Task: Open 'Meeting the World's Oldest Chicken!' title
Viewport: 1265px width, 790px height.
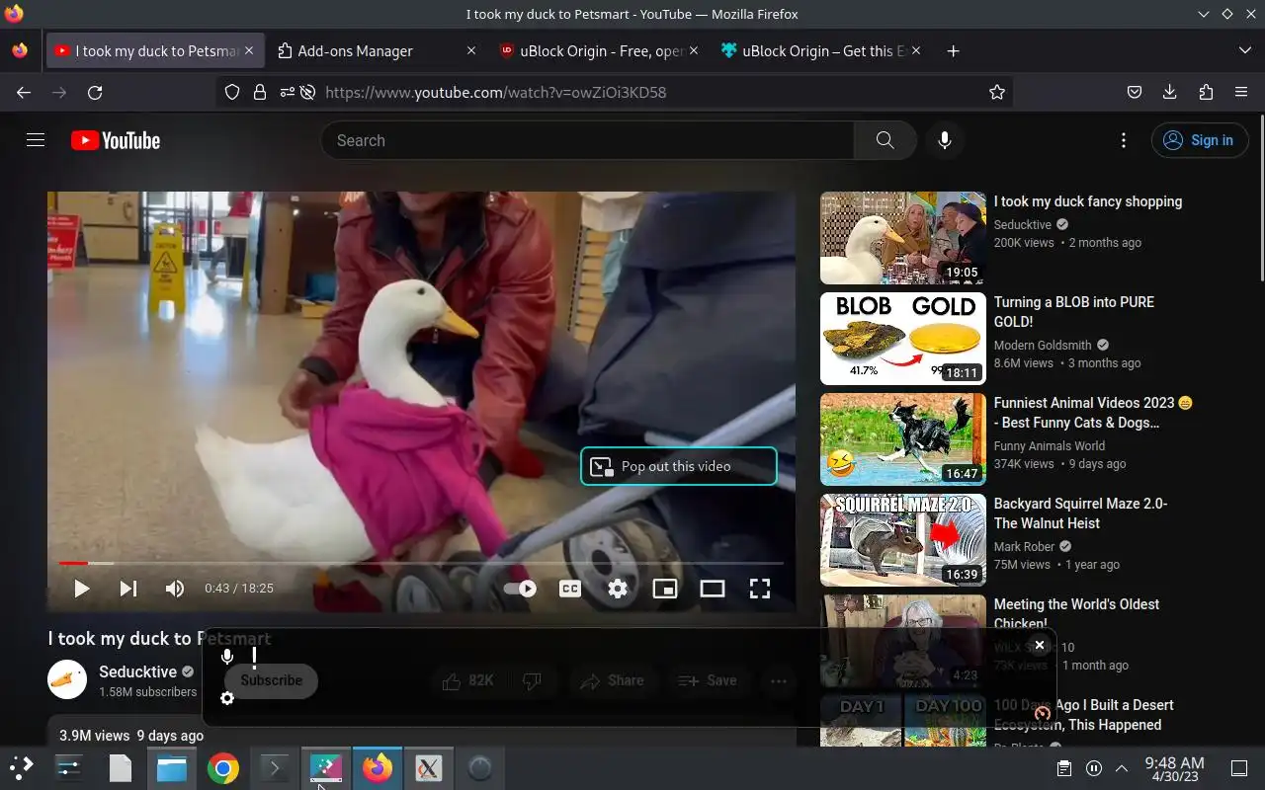Action: pyautogui.click(x=1076, y=613)
